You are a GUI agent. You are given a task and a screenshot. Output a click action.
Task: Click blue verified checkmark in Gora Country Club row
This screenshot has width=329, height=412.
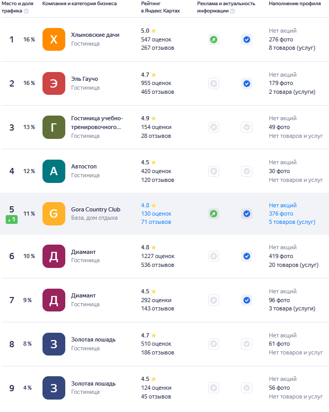(x=247, y=214)
